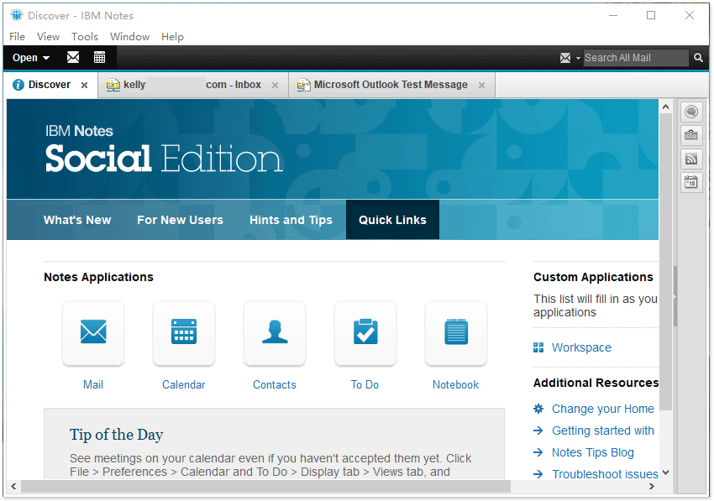The height and width of the screenshot is (501, 714).
Task: Switch to Microsoft Outlook Test Message tab
Action: pos(392,85)
